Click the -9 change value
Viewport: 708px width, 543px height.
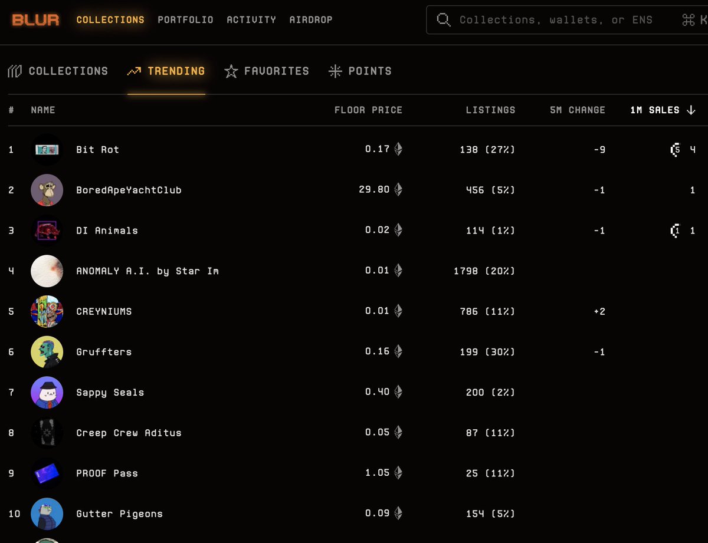pos(599,150)
